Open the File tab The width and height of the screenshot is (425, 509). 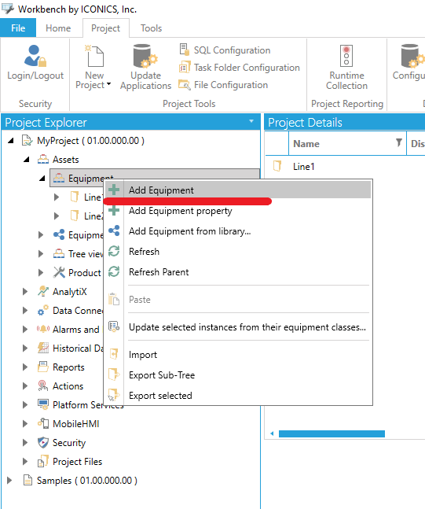18,28
